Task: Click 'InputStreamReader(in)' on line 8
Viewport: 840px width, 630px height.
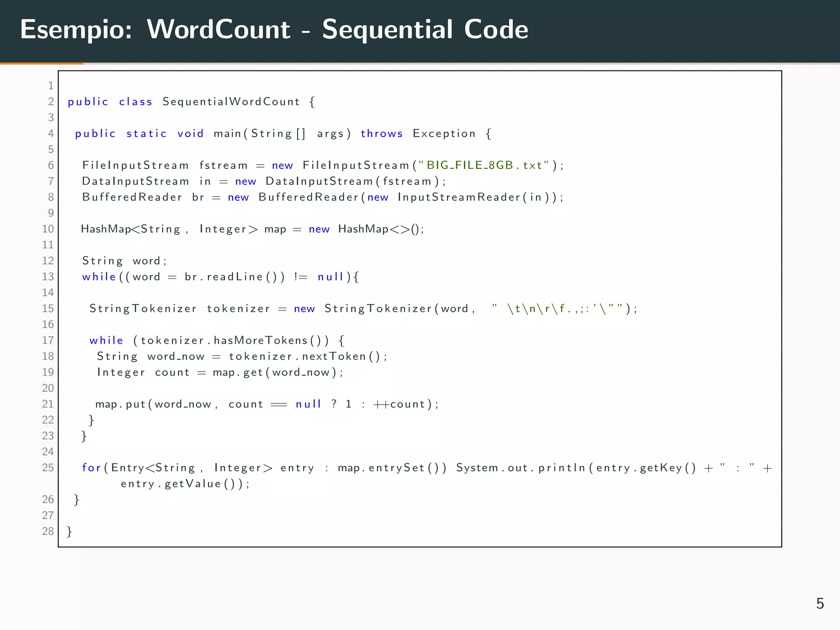Action: click(474, 197)
